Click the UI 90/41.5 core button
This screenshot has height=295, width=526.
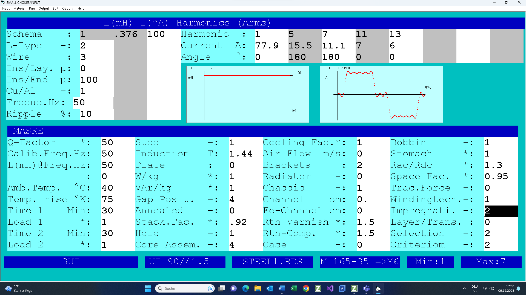click(185, 262)
